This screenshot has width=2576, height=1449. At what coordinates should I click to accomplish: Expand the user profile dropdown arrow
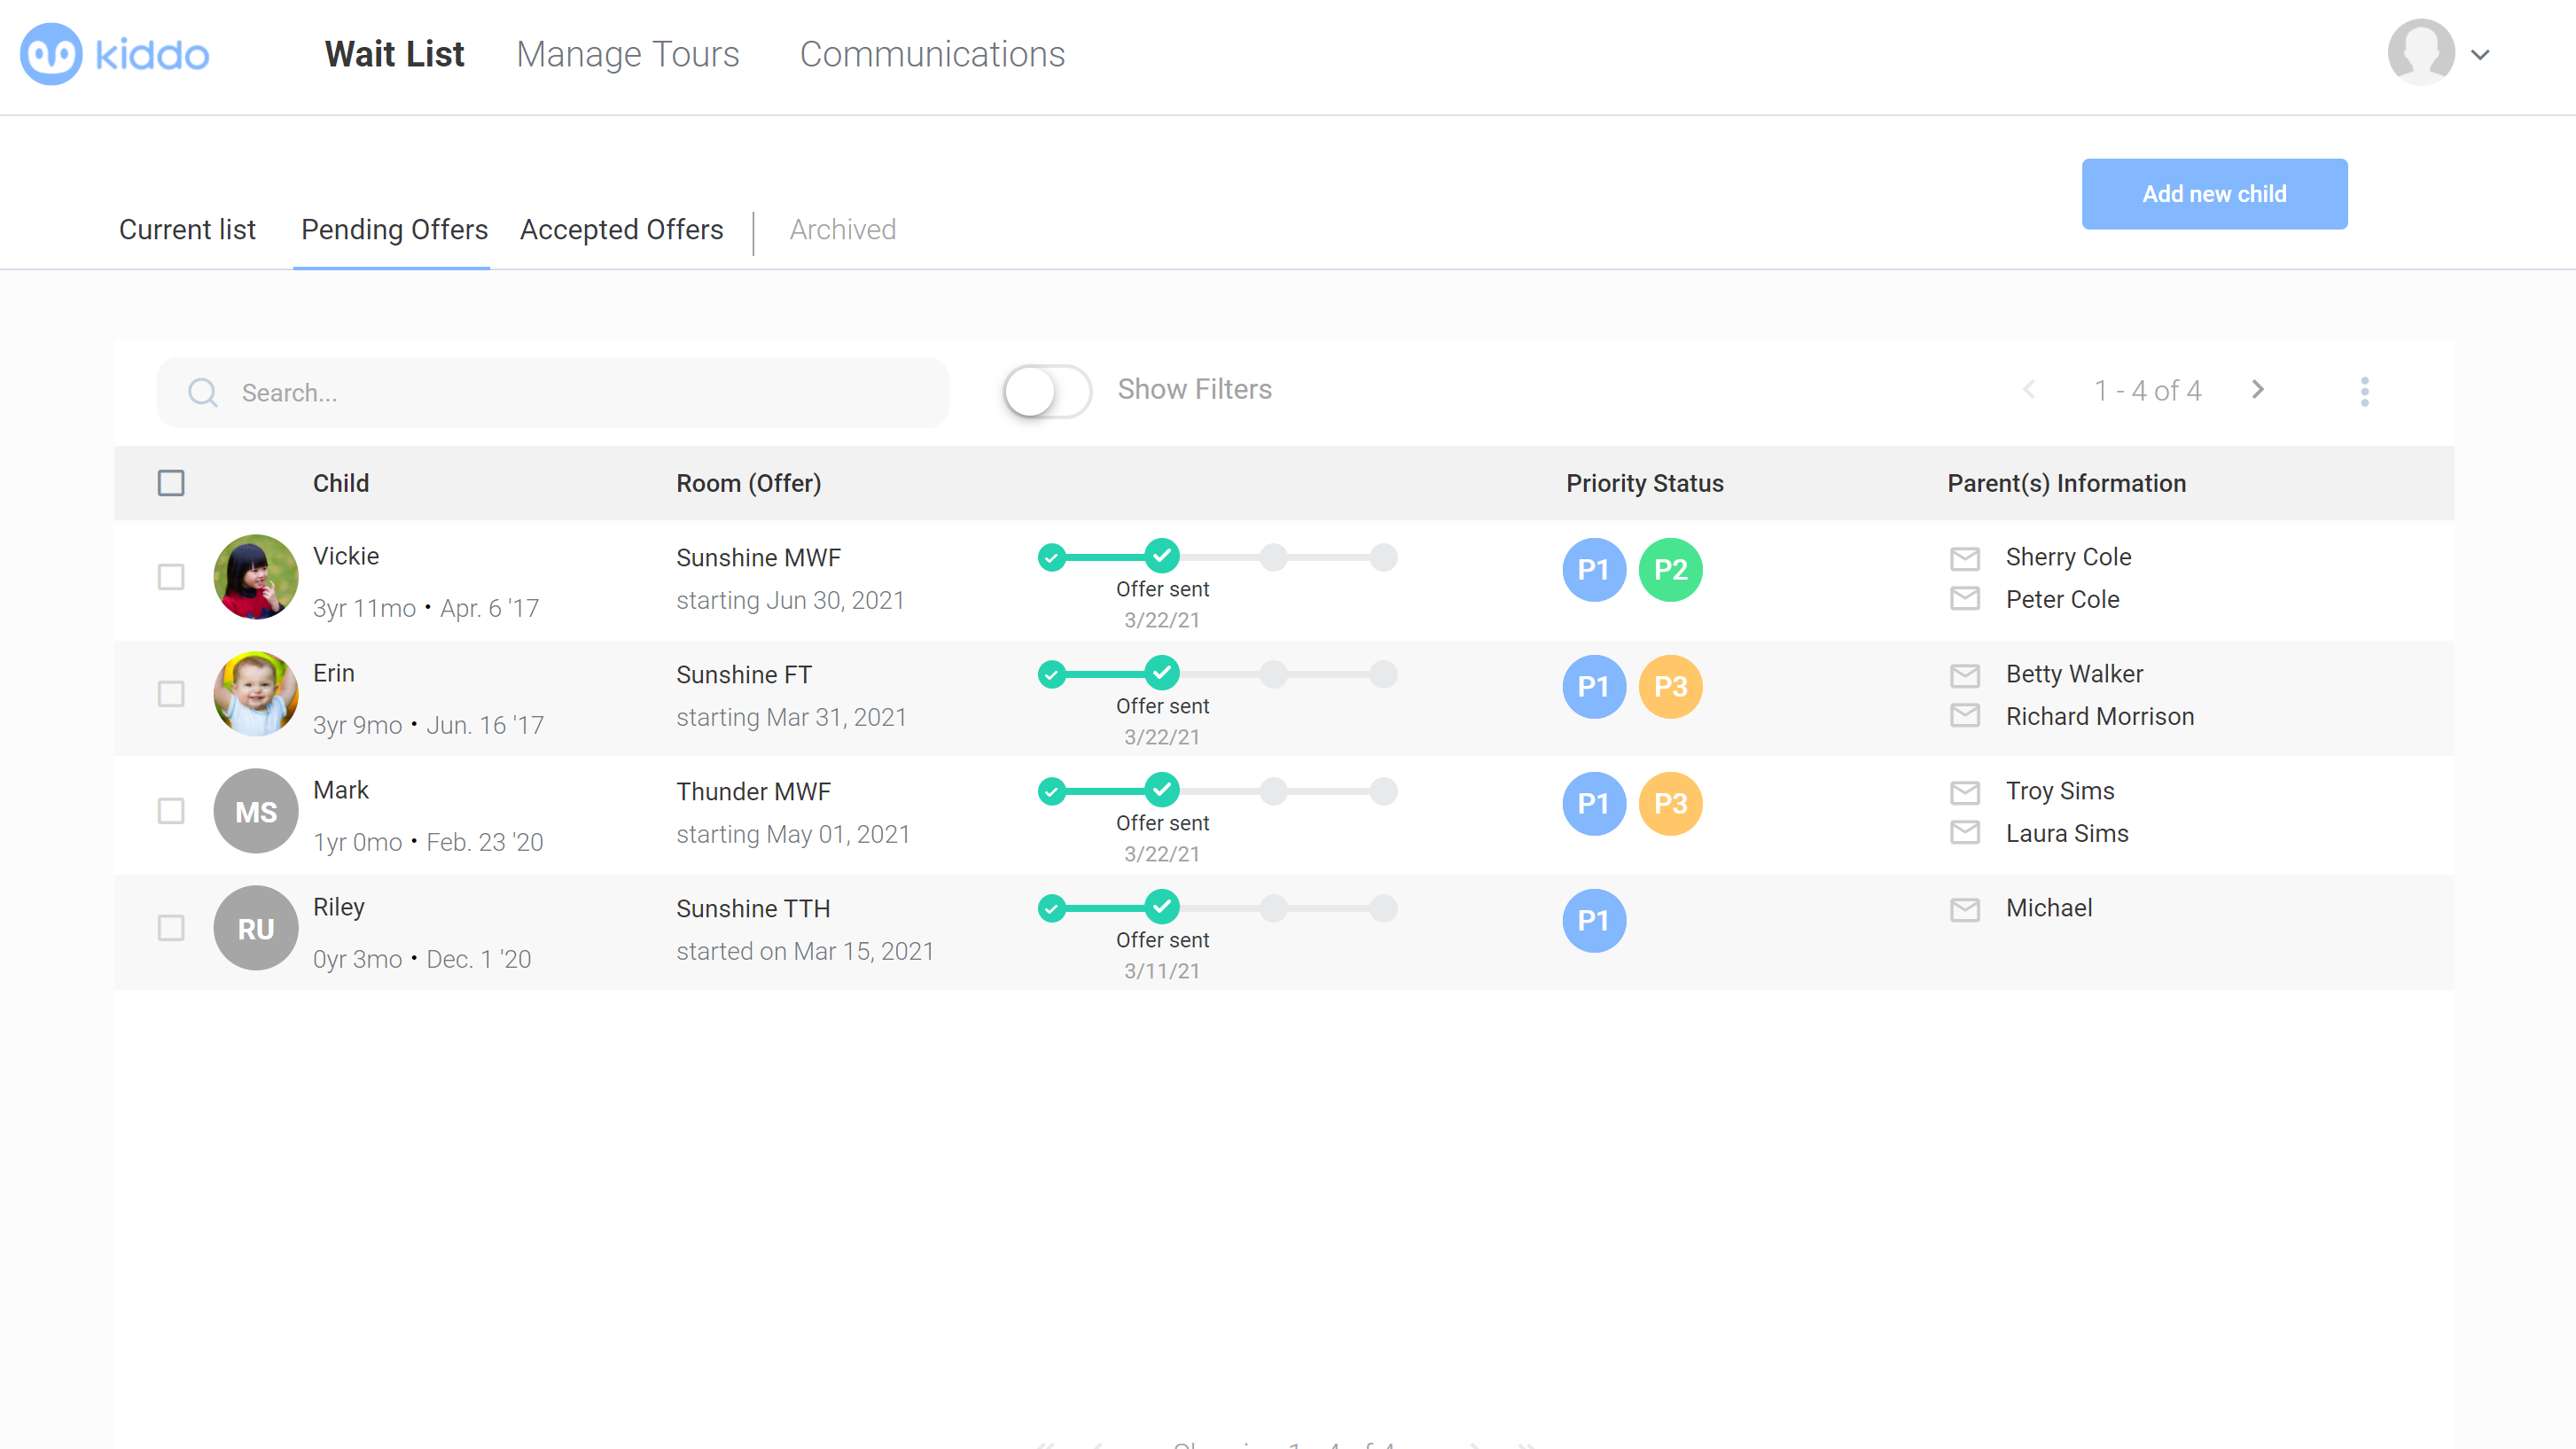tap(2480, 55)
